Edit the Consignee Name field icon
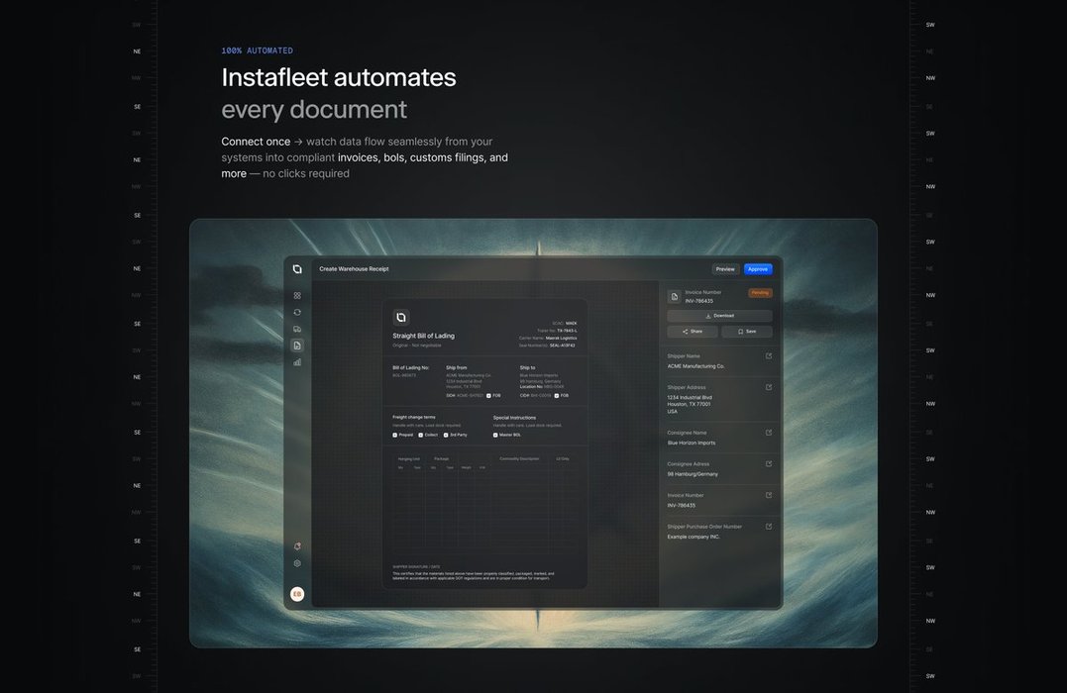The width and height of the screenshot is (1067, 693). click(769, 433)
